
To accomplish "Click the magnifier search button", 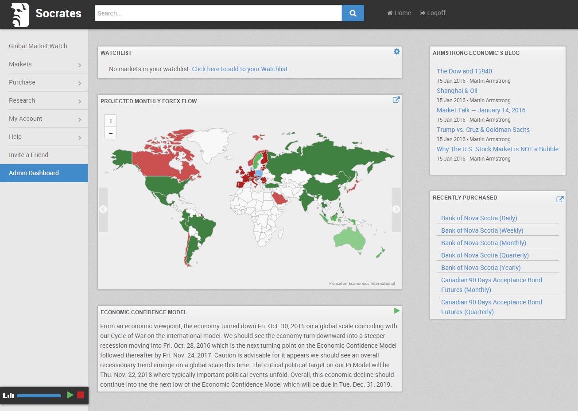I will point(353,13).
